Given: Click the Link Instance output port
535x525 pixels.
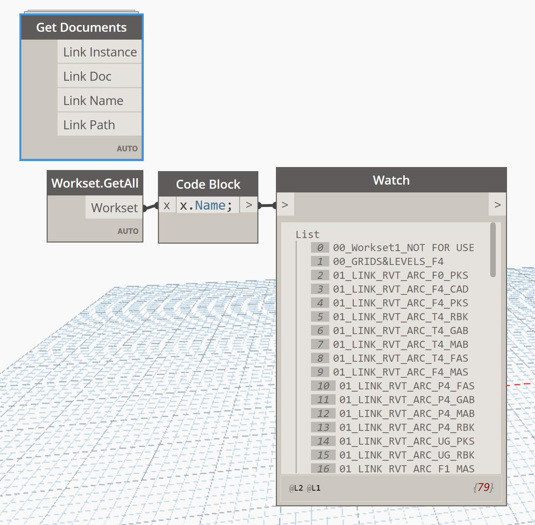Looking at the screenshot, I should (100, 52).
